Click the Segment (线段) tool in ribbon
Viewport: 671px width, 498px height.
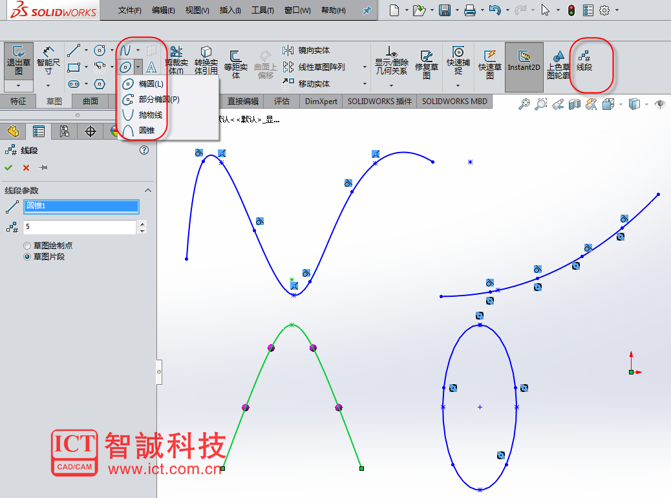[x=584, y=61]
